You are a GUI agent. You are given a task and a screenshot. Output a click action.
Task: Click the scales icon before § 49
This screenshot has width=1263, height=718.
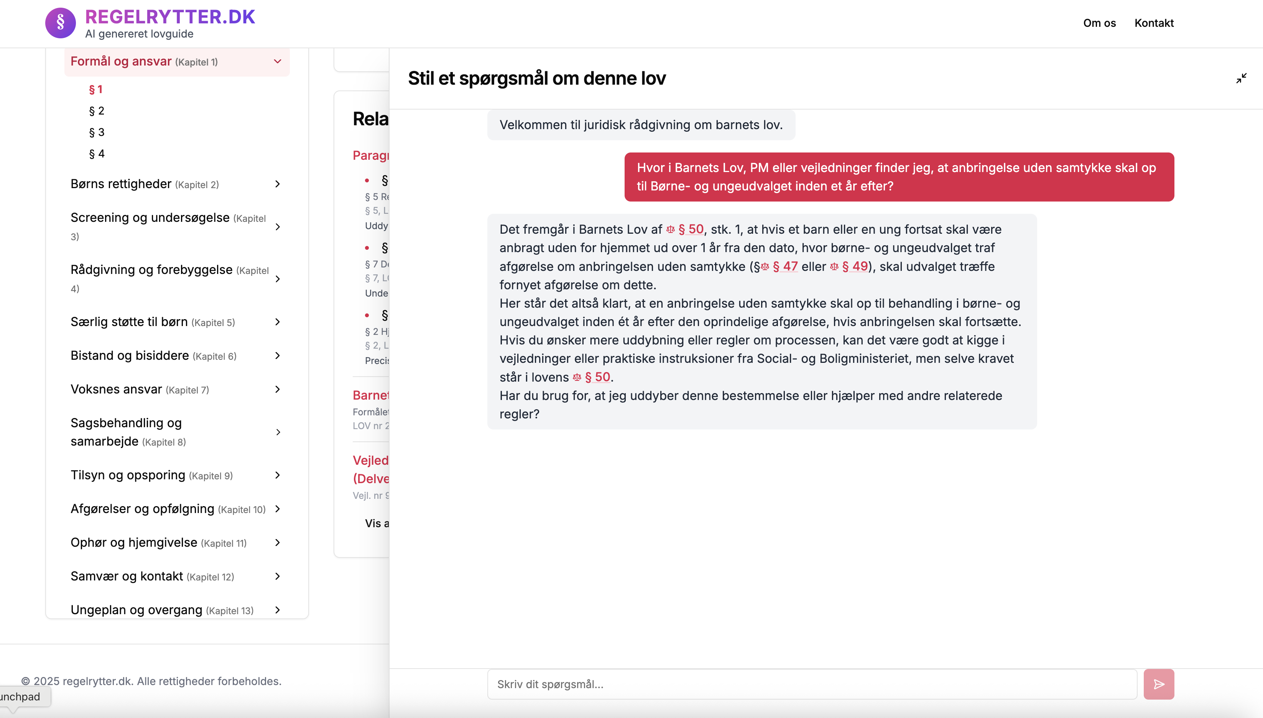(834, 267)
